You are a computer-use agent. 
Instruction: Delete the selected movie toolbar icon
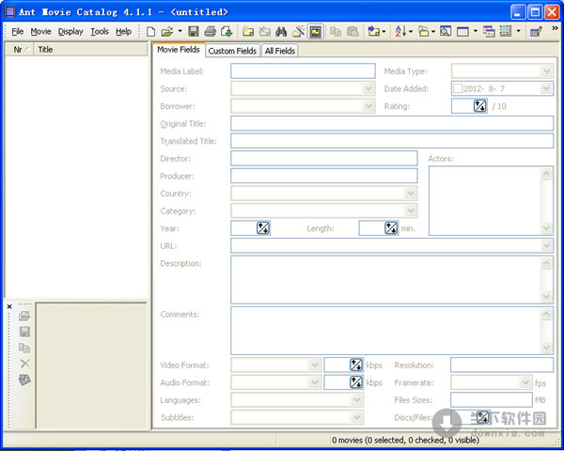(x=265, y=32)
